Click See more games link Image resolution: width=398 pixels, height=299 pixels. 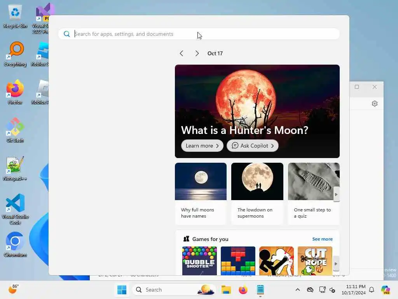pos(322,239)
